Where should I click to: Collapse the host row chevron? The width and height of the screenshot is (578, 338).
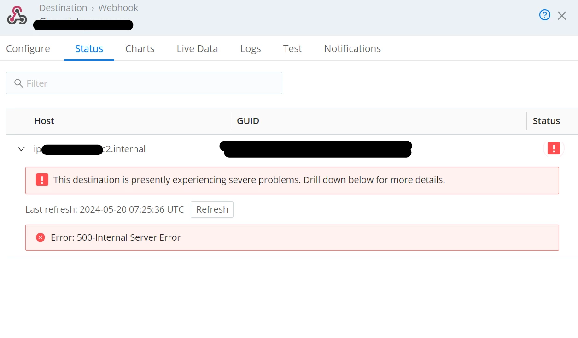pos(21,149)
